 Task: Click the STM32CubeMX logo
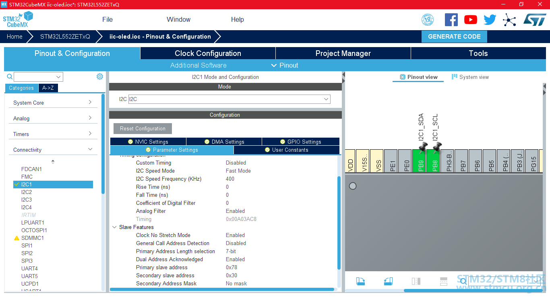point(18,20)
